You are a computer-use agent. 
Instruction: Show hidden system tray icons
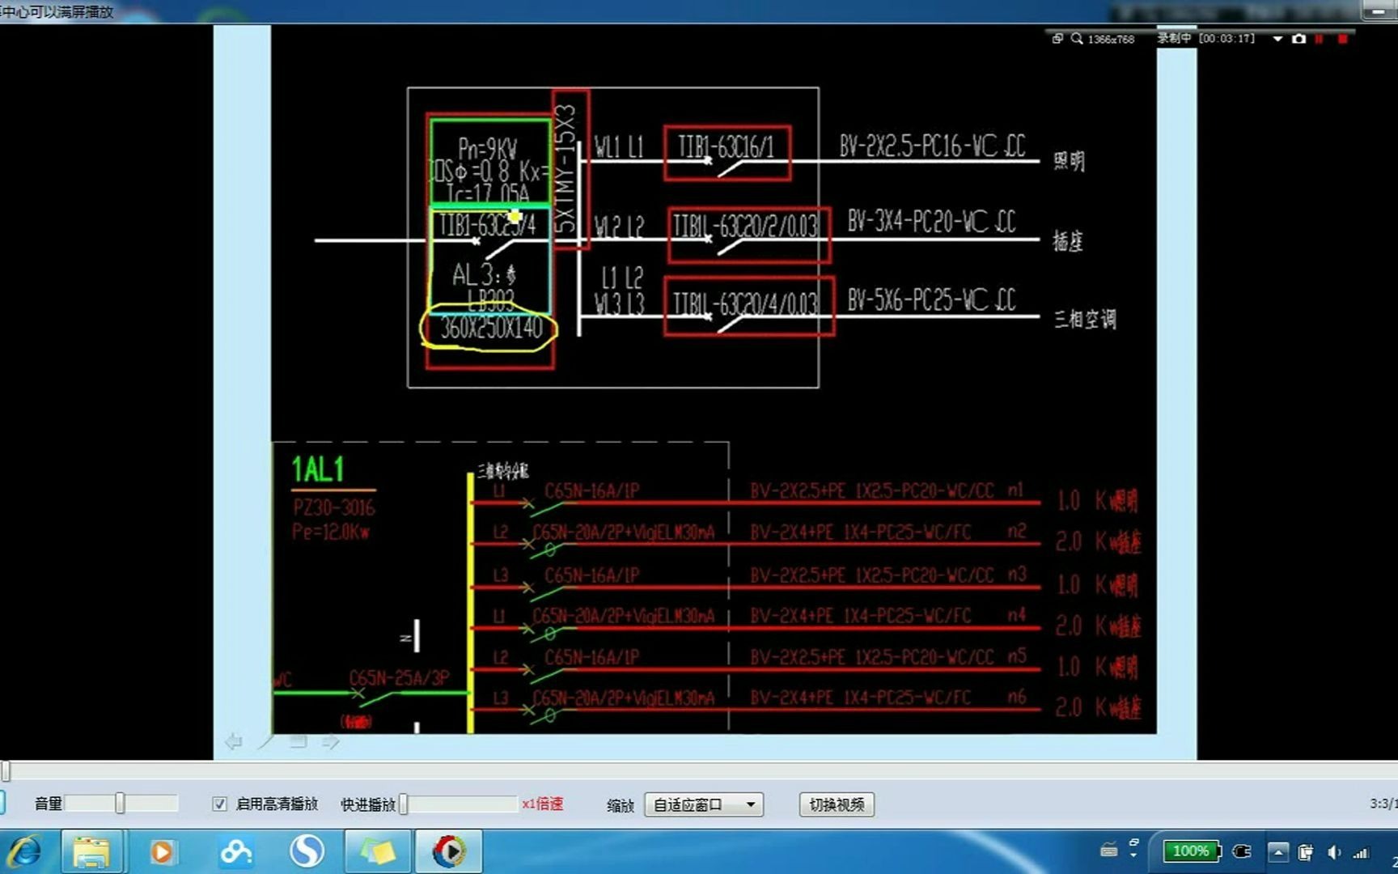(1279, 851)
